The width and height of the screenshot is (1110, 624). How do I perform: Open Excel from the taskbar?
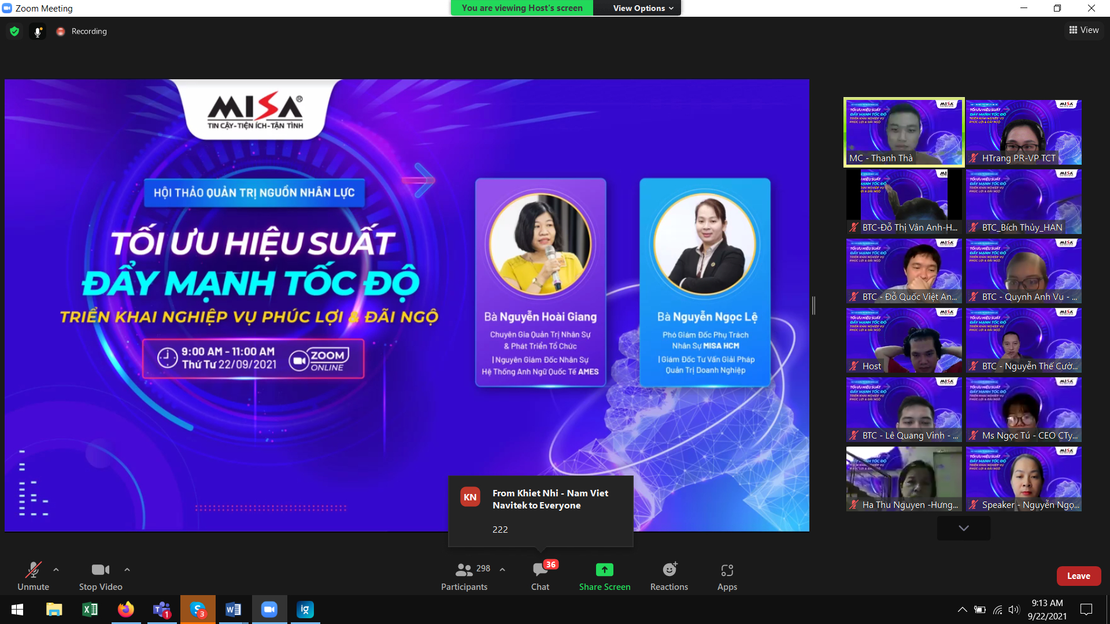tap(90, 610)
